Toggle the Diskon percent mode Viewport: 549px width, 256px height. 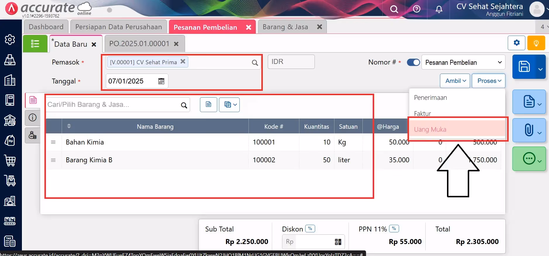[x=310, y=229]
